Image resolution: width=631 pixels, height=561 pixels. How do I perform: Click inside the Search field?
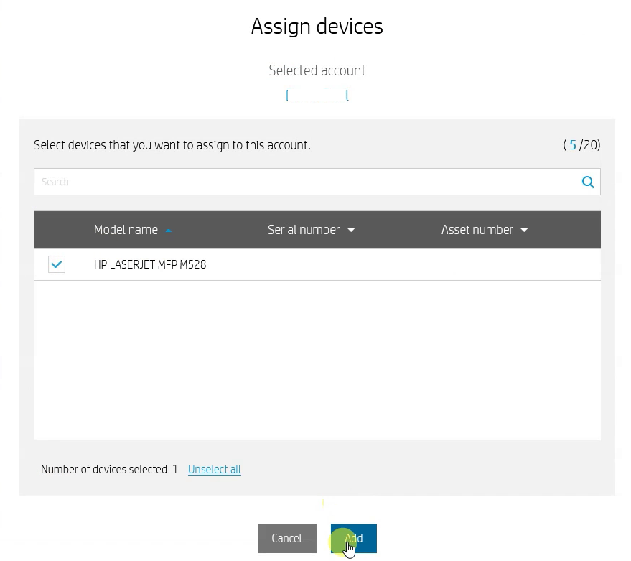pos(215,182)
